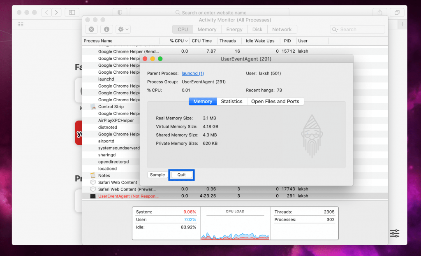
Task: Select the Open Files and Ports tab
Action: point(275,101)
